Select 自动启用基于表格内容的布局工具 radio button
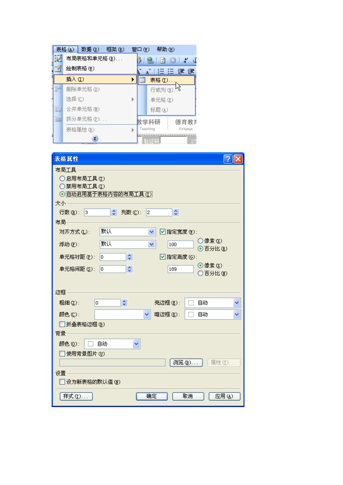 tap(62, 194)
